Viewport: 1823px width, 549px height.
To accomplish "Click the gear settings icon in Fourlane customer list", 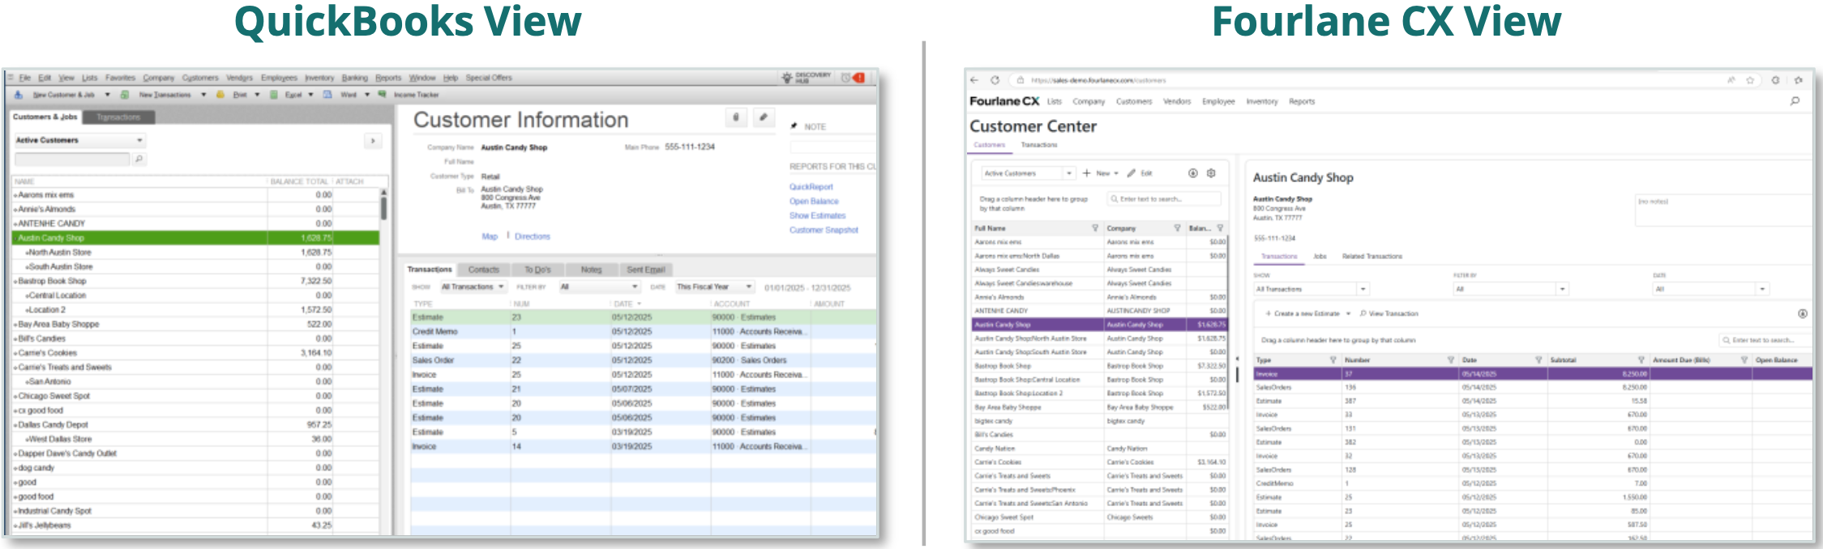I will [x=1211, y=173].
